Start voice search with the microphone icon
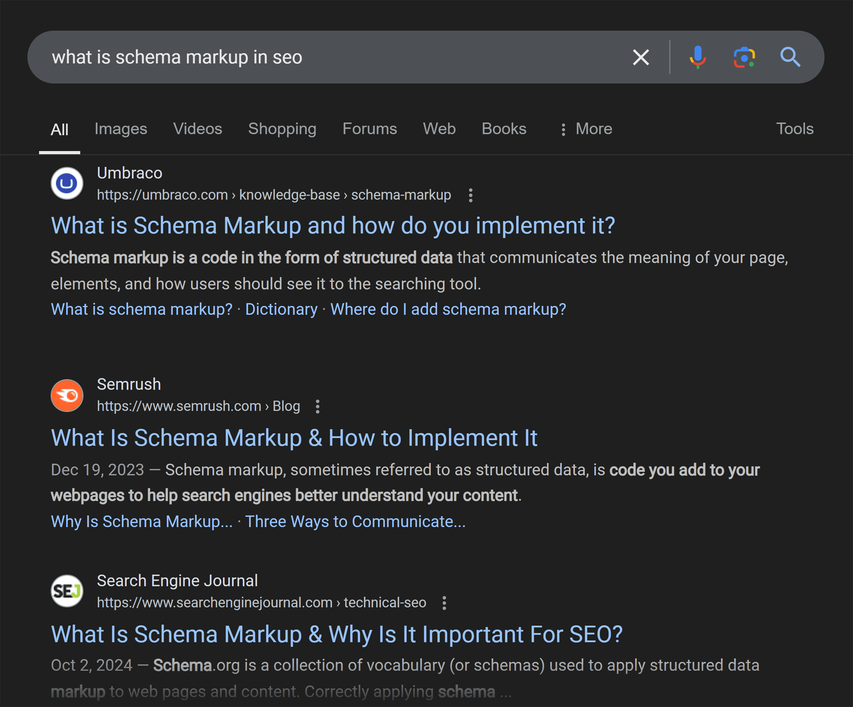853x707 pixels. coord(698,57)
